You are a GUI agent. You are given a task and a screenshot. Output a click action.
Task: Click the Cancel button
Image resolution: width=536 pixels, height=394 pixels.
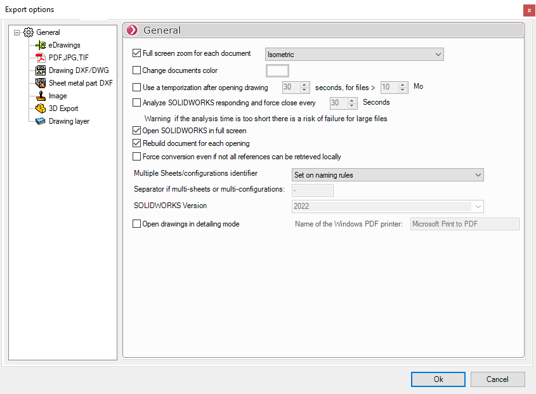coord(497,379)
